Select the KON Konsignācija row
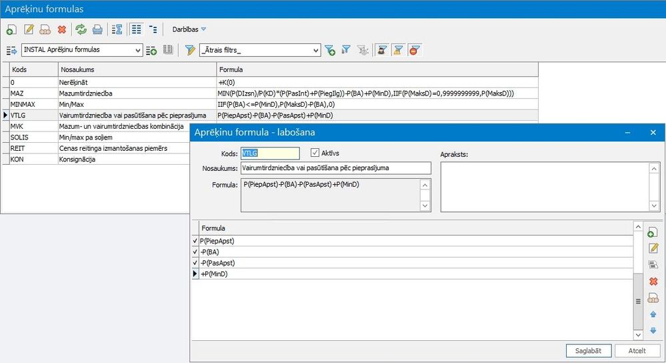 pyautogui.click(x=95, y=159)
